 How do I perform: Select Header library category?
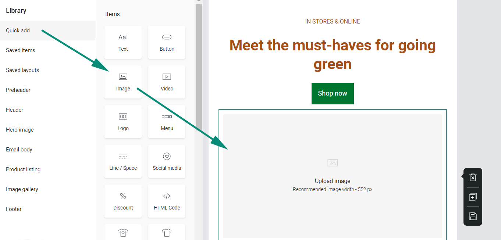point(47,110)
